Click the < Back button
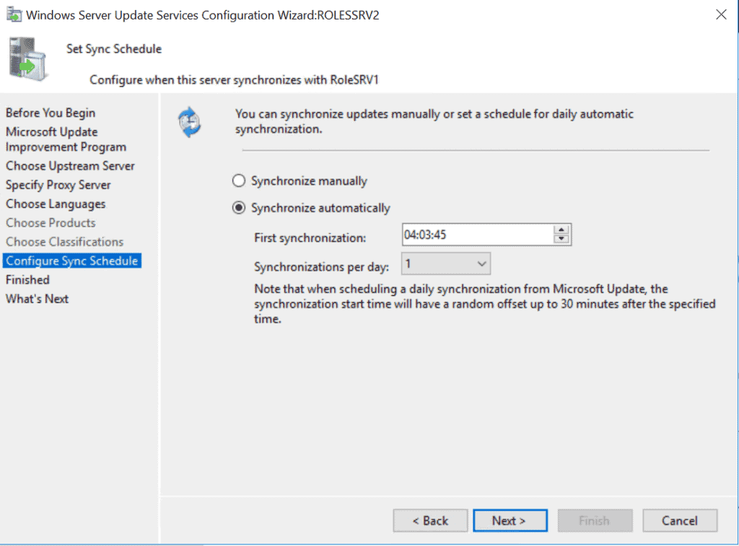The height and width of the screenshot is (546, 739). pyautogui.click(x=430, y=521)
